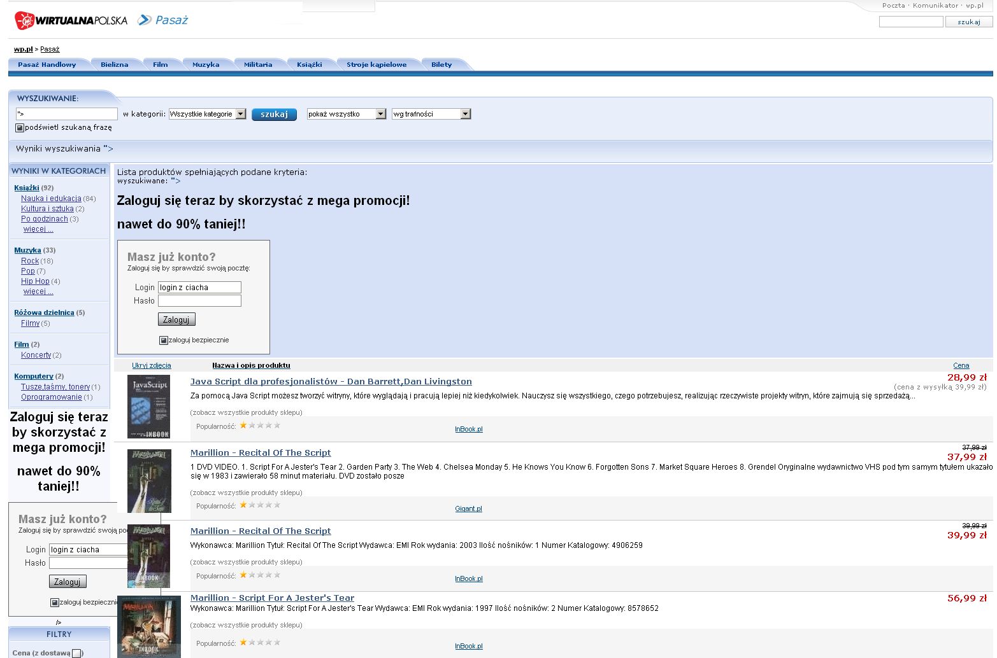Image resolution: width=997 pixels, height=658 pixels.
Task: Open the Książki tab
Action: tap(309, 64)
